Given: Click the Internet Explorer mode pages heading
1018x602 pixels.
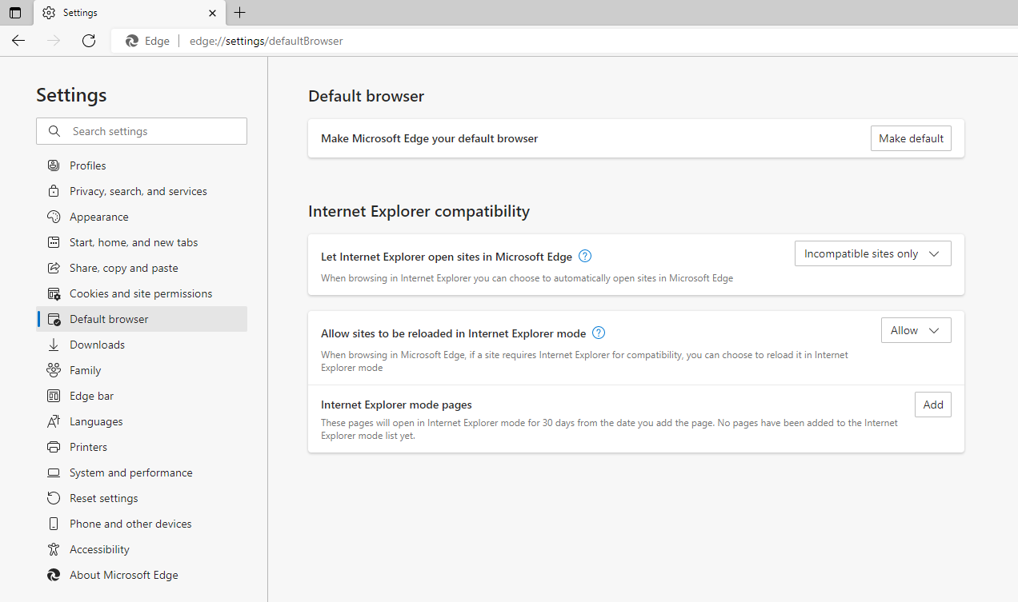Looking at the screenshot, I should click(x=396, y=405).
